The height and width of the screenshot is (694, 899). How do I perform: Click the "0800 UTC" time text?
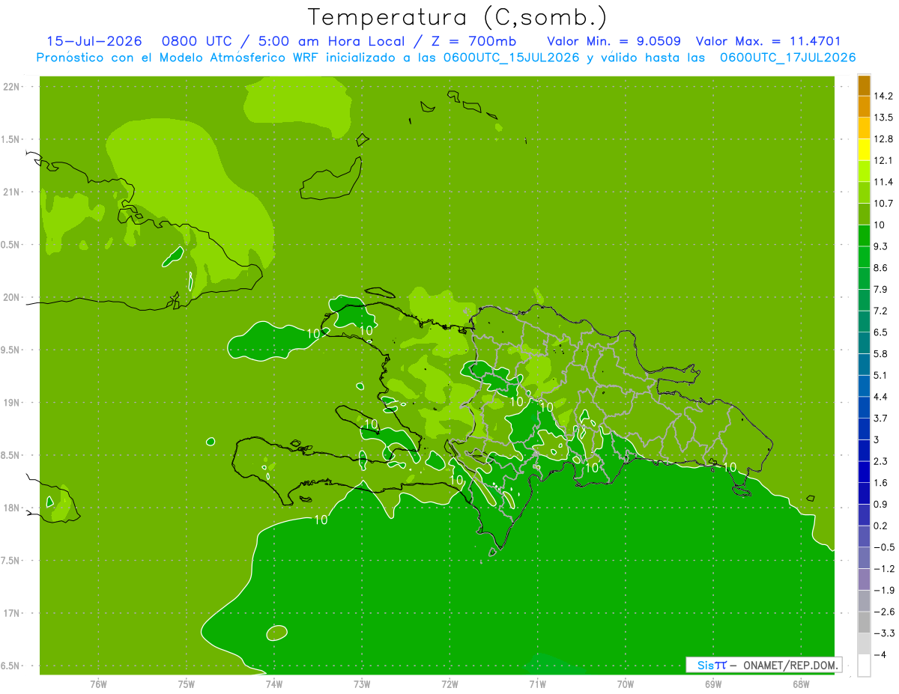[198, 41]
